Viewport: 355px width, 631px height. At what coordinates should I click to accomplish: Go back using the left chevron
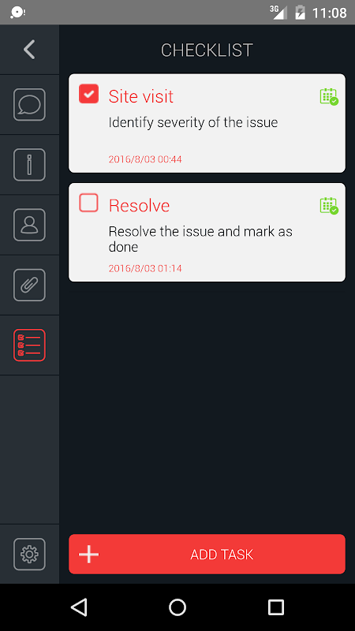pos(29,50)
